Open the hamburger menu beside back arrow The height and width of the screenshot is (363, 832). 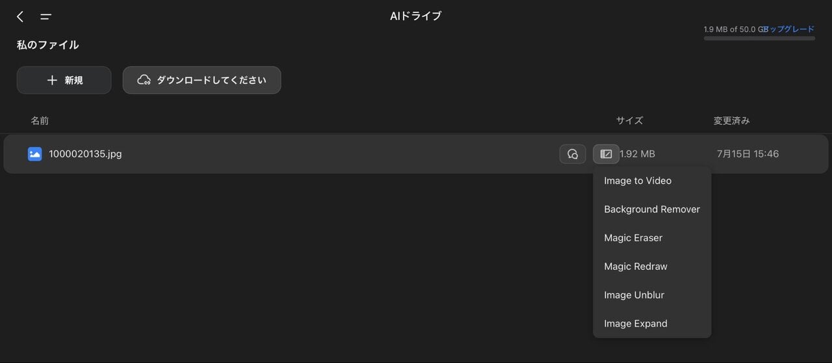pos(45,17)
